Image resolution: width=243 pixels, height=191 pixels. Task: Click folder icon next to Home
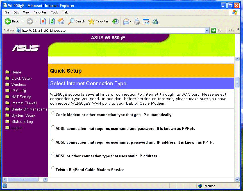click(x=7, y=72)
